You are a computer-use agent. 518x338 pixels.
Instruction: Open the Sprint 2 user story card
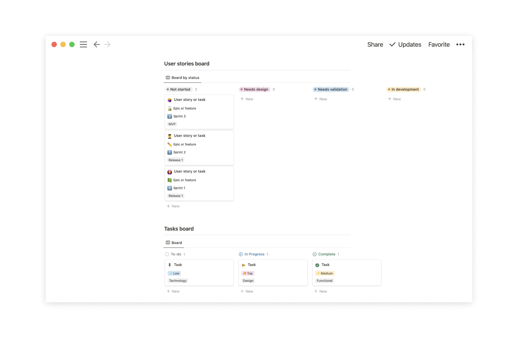click(199, 148)
